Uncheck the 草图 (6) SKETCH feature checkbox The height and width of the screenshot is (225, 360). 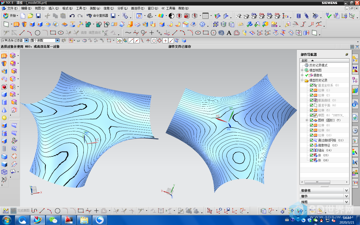[x=311, y=115]
